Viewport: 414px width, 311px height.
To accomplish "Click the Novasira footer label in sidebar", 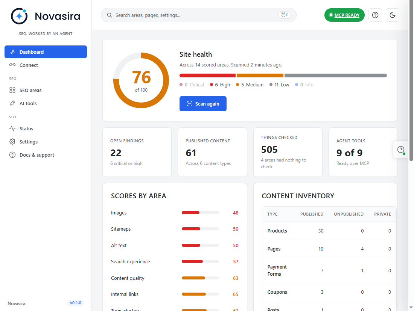I will pyautogui.click(x=16, y=303).
